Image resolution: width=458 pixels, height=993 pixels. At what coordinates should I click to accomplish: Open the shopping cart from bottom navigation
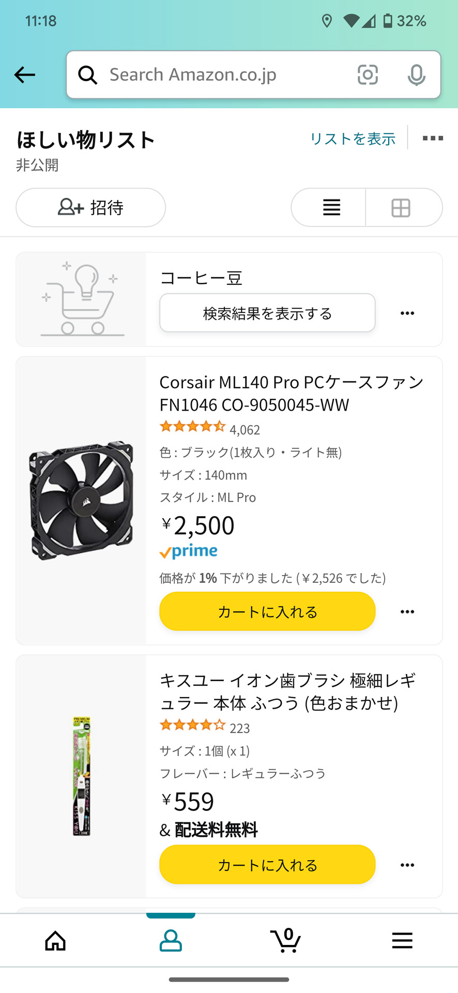click(286, 941)
